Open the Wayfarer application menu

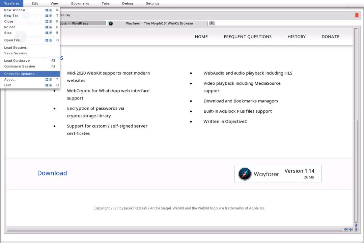(x=11, y=3)
